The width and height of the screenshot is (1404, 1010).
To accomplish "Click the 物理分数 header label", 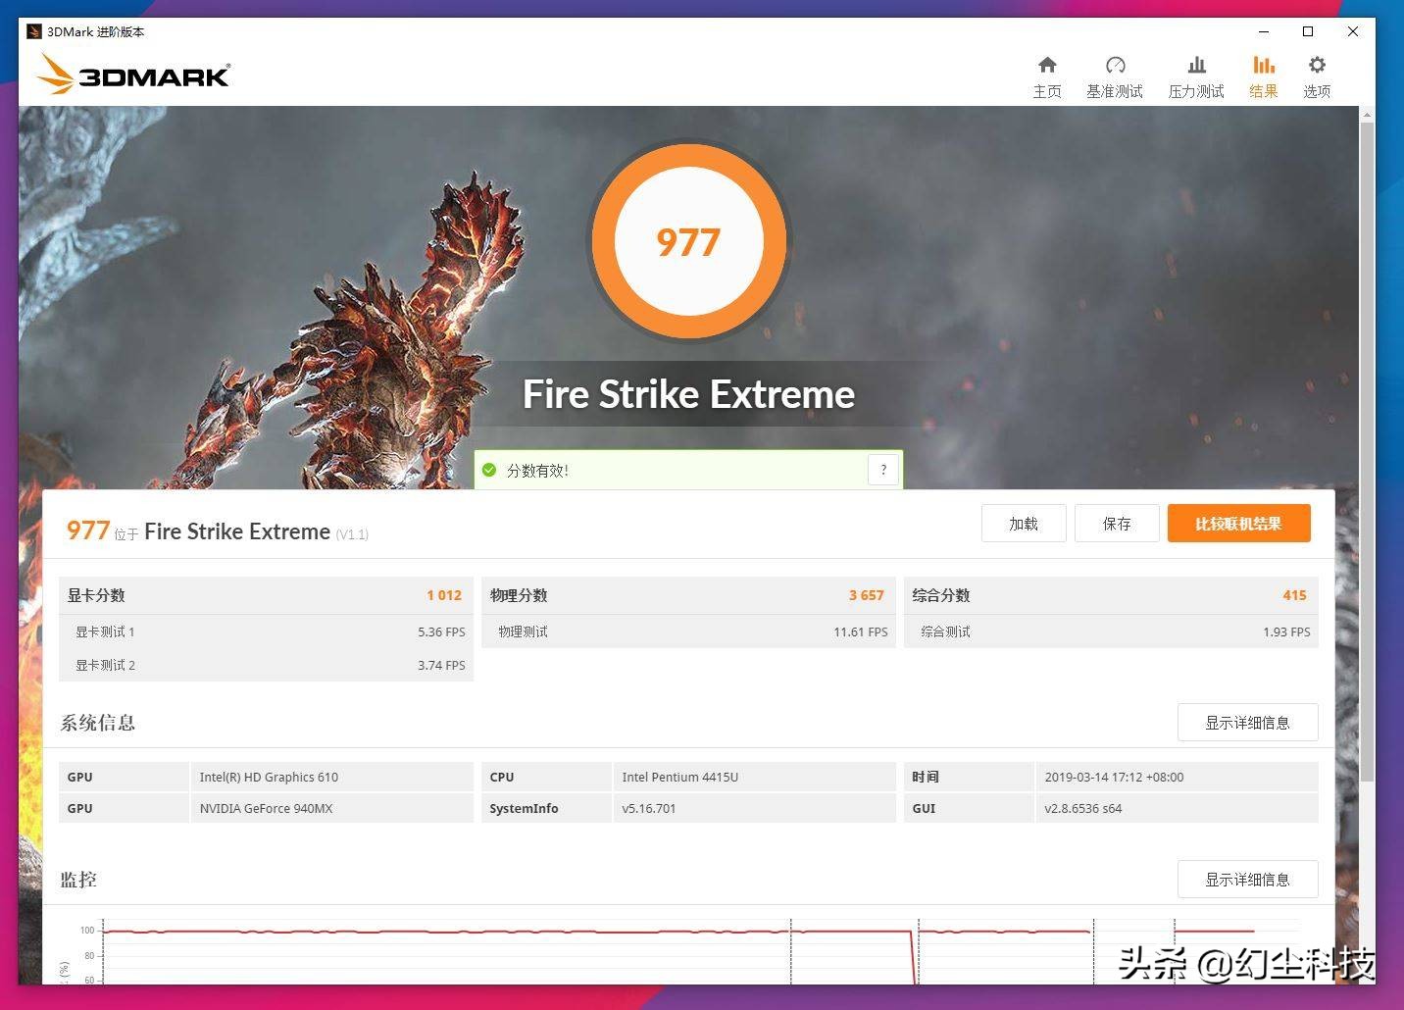I will coord(519,595).
